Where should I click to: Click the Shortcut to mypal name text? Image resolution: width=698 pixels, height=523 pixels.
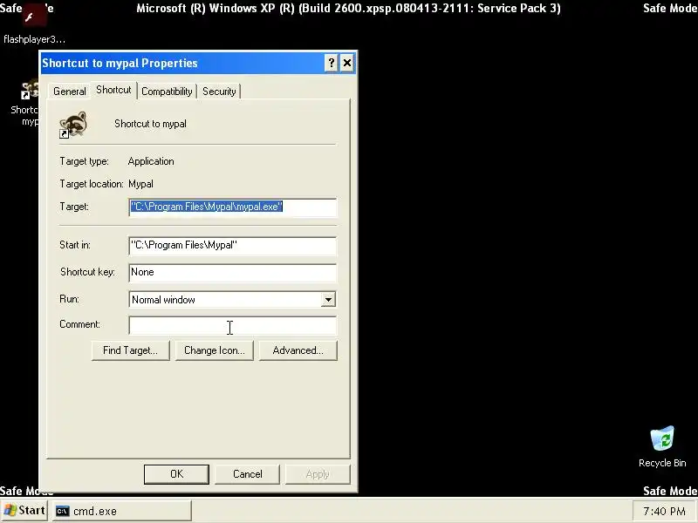pos(150,124)
